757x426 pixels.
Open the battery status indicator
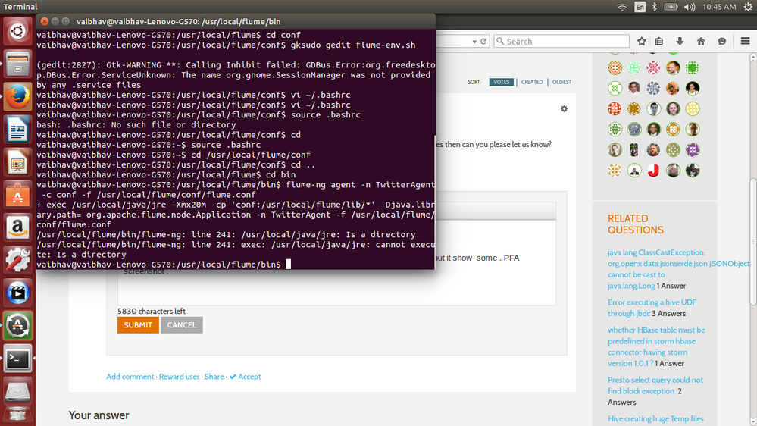pyautogui.click(x=671, y=7)
